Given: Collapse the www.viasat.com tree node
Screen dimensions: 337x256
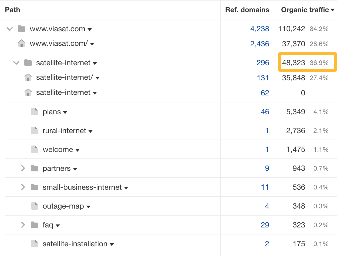Looking at the screenshot, I should coord(9,29).
